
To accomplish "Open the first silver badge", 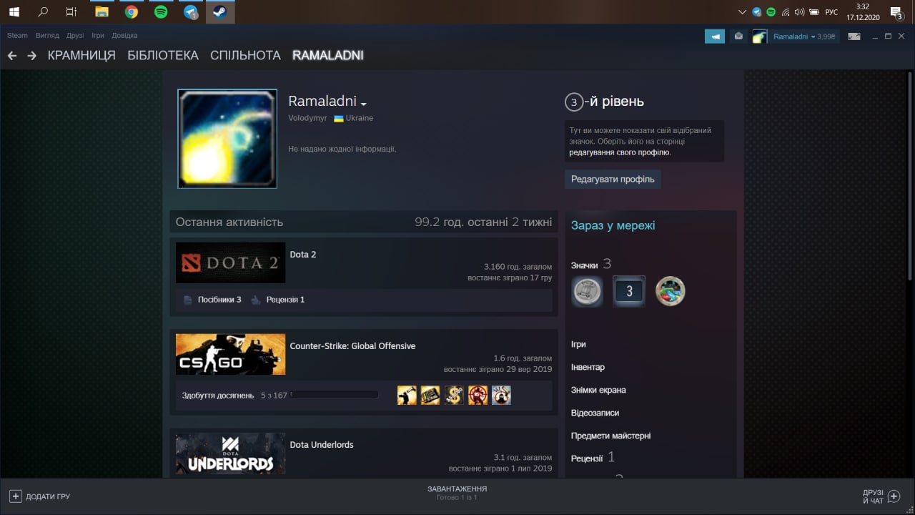I will [587, 291].
